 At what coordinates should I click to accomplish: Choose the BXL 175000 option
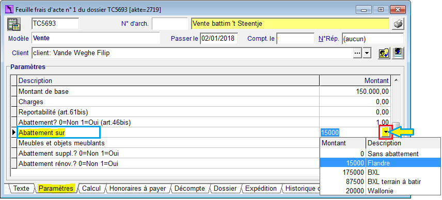[380, 172]
